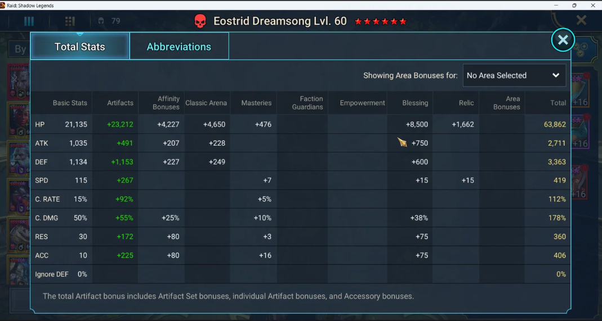This screenshot has height=321, width=602.
Task: Click the grid view icon in top bar
Action: 70,21
